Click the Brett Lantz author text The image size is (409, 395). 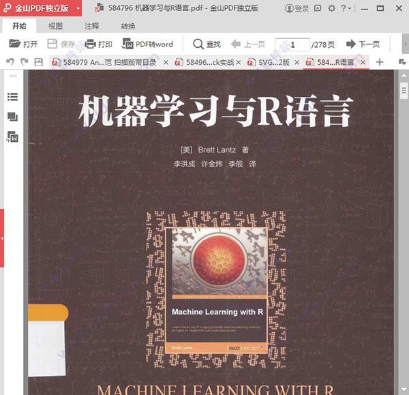217,150
